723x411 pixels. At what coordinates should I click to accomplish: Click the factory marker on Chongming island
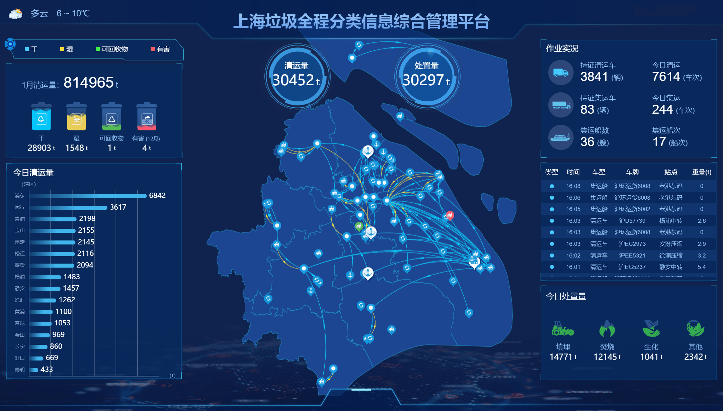point(400,117)
